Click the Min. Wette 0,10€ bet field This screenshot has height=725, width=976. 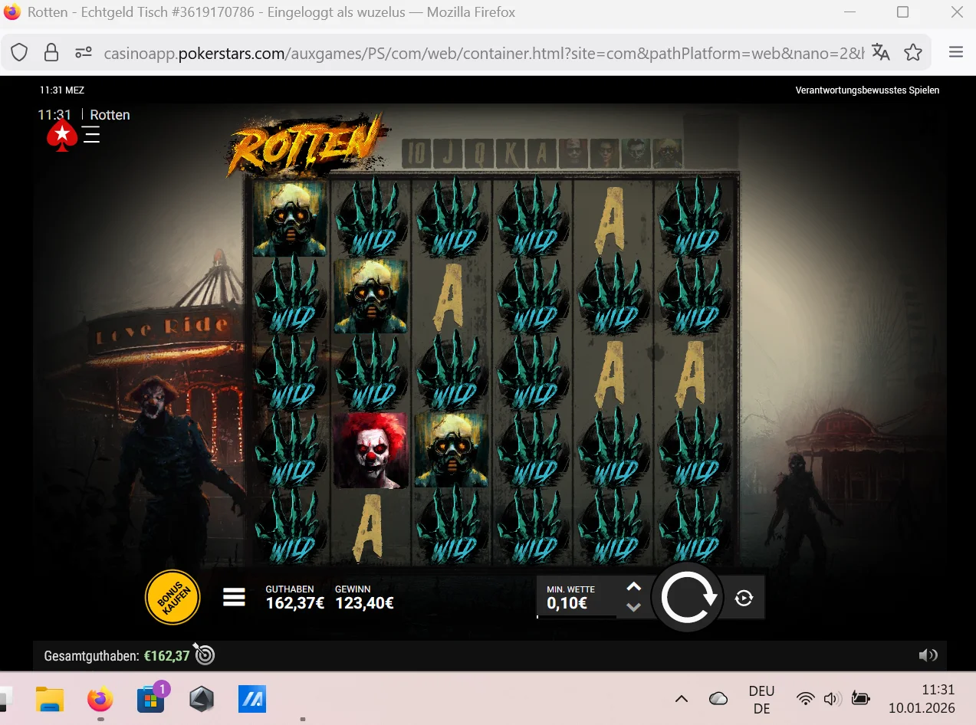tap(577, 597)
